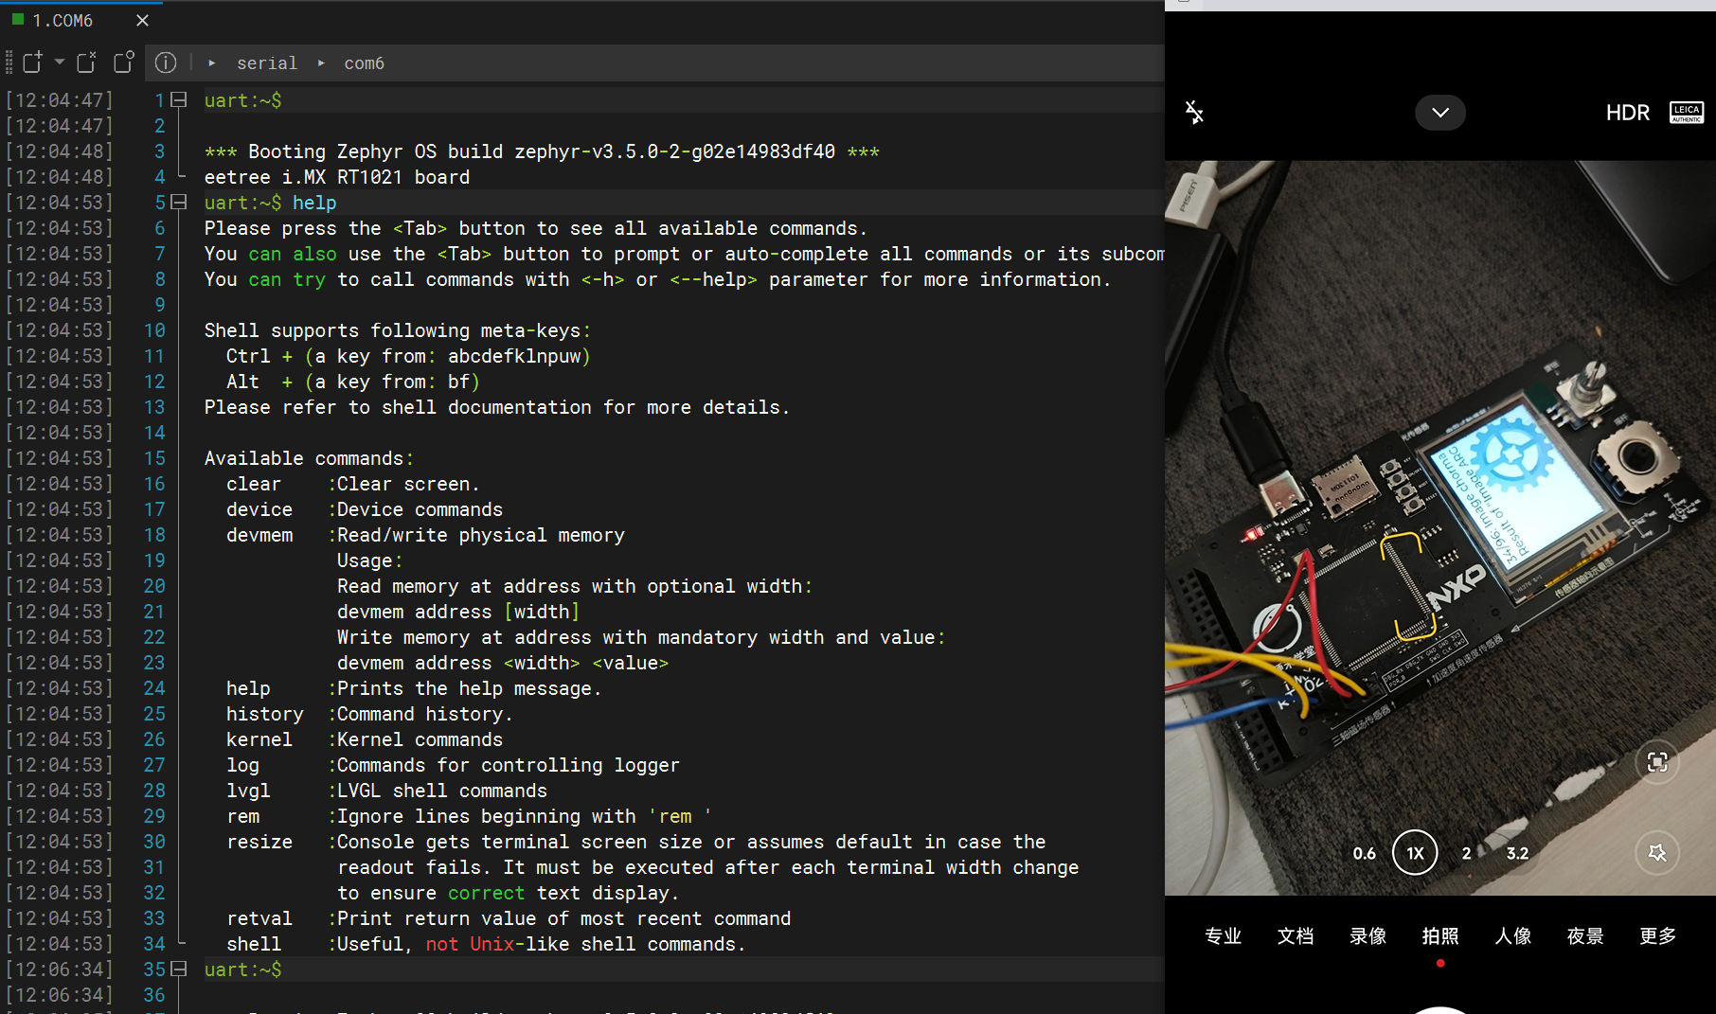Close the 1.COM6 tab

pos(143,20)
